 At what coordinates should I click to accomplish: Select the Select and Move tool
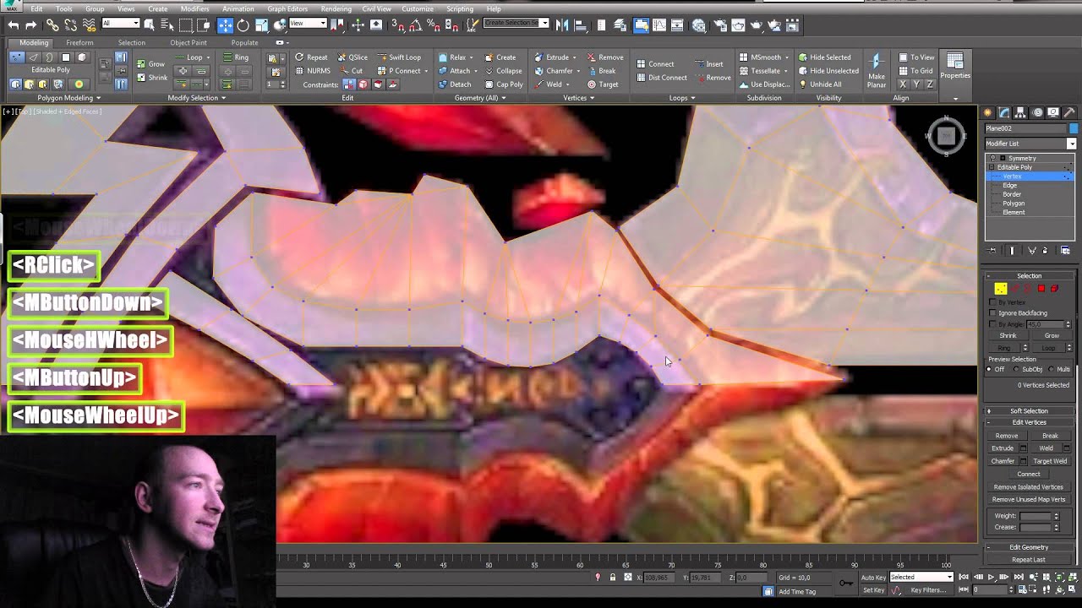point(225,25)
